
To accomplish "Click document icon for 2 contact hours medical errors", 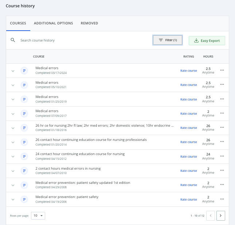I will pyautogui.click(x=24, y=171).
